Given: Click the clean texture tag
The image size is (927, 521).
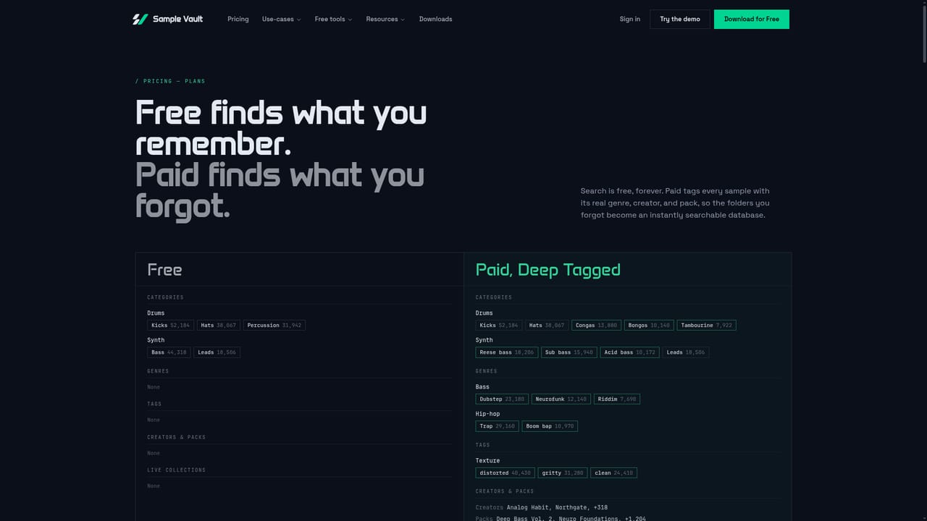Looking at the screenshot, I should point(614,473).
